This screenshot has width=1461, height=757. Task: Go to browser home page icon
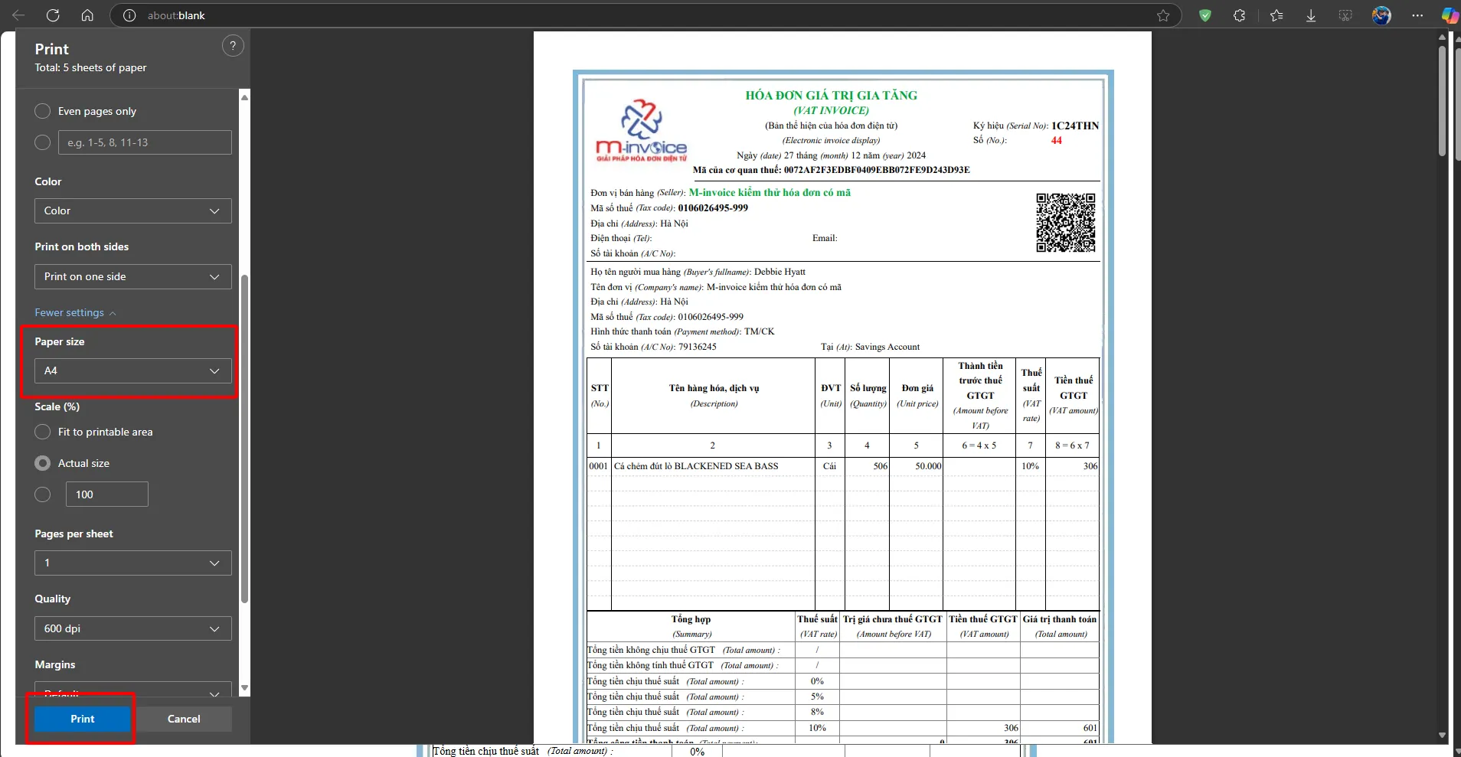(87, 15)
